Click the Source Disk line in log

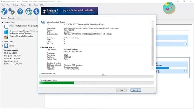pos(83,28)
